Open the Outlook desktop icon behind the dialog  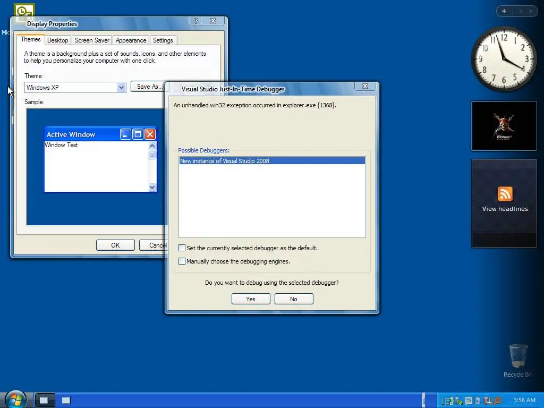pyautogui.click(x=23, y=11)
